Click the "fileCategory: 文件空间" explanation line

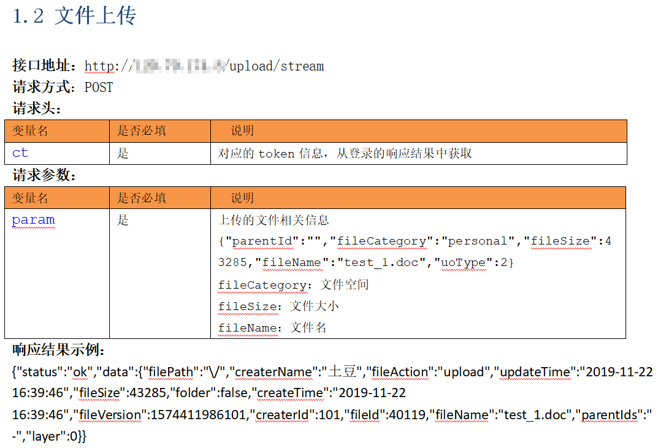(293, 285)
